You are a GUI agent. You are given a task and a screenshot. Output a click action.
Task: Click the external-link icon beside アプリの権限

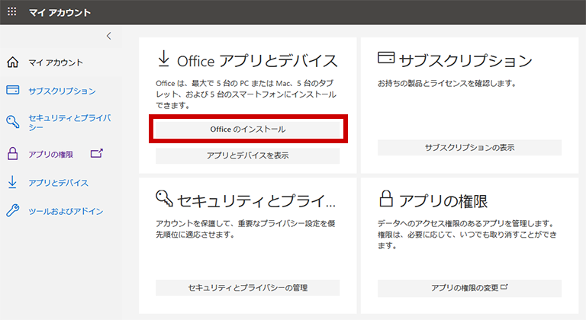point(96,153)
